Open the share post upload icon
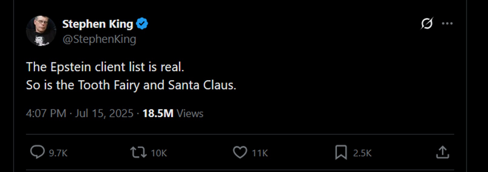 click(443, 152)
